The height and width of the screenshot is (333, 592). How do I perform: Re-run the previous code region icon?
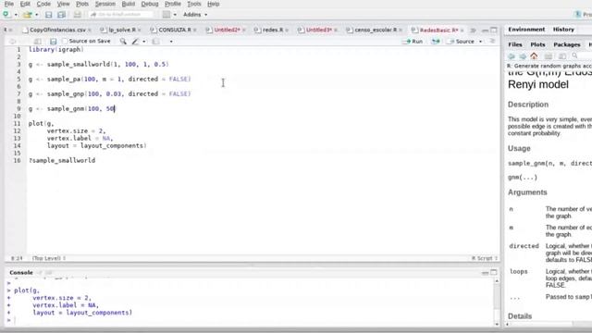pos(436,41)
